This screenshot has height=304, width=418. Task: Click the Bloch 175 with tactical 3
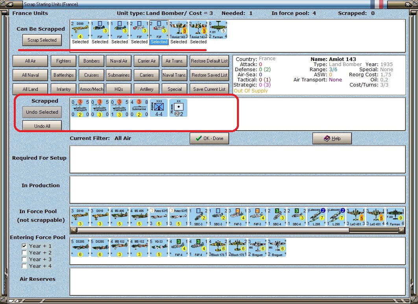coord(218,248)
